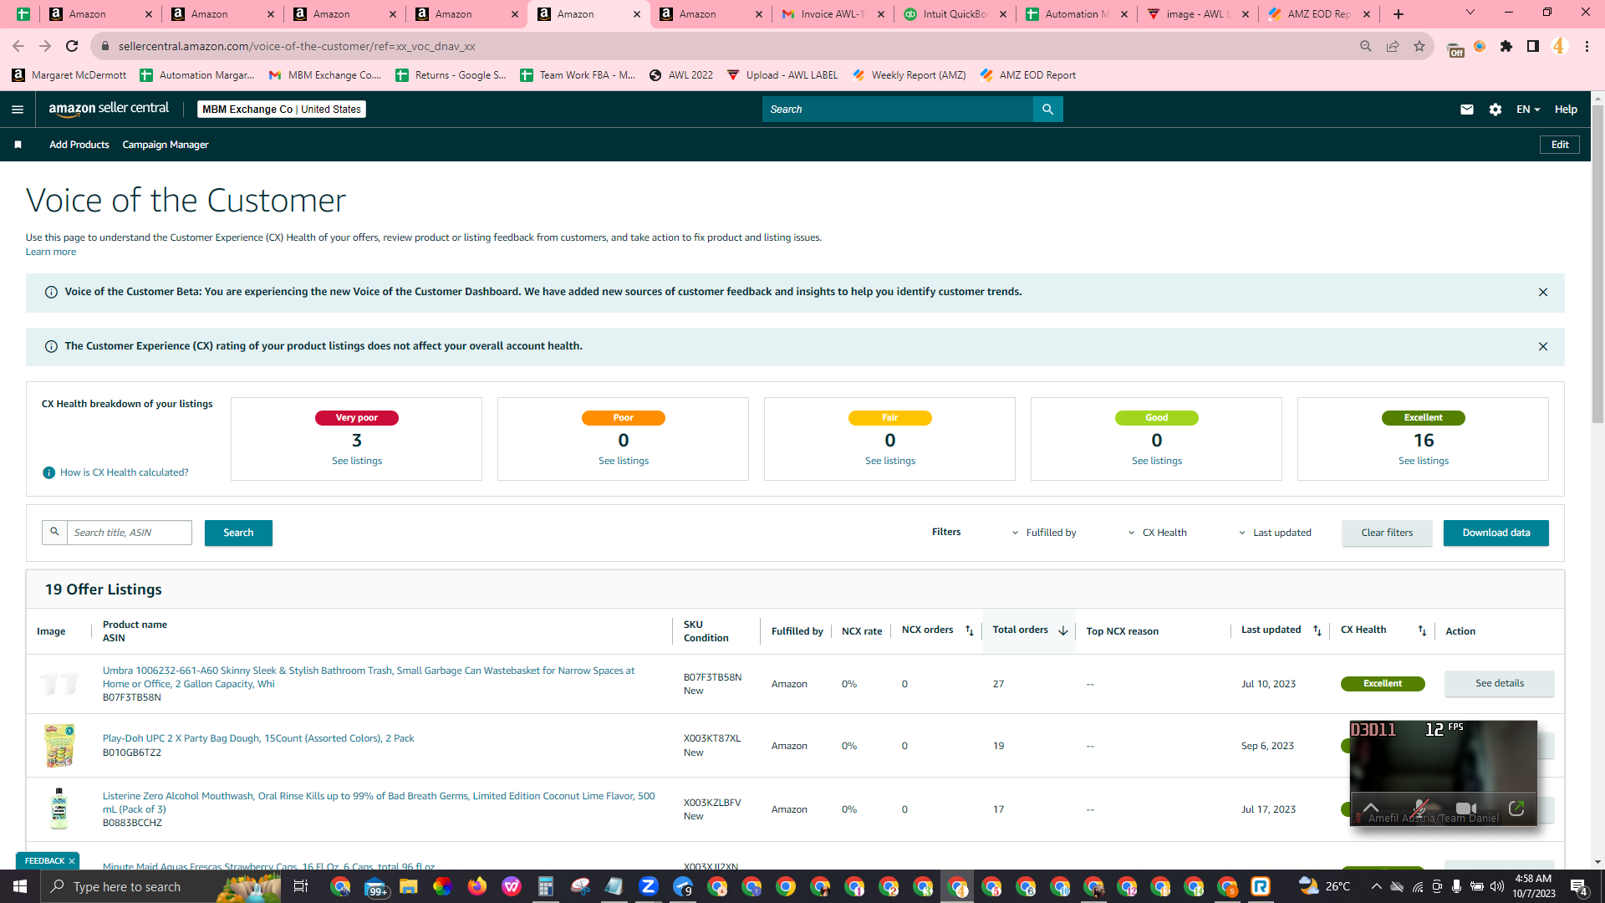See details for the Umbra trash can listing
The image size is (1605, 903).
pyautogui.click(x=1500, y=683)
